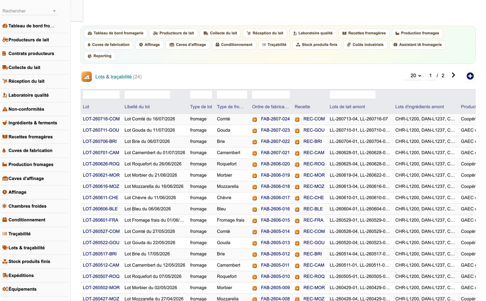Viewport: 486px width, 301px height.
Task: Open recipe link REC-CAM in LOT-260701-CAM row
Action: tap(314, 153)
